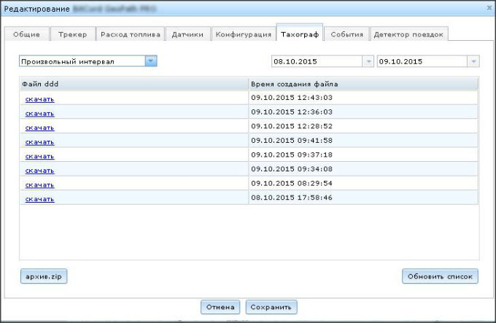The width and height of the screenshot is (496, 323).
Task: Open the Детектор поездок tab
Action: pos(408,34)
